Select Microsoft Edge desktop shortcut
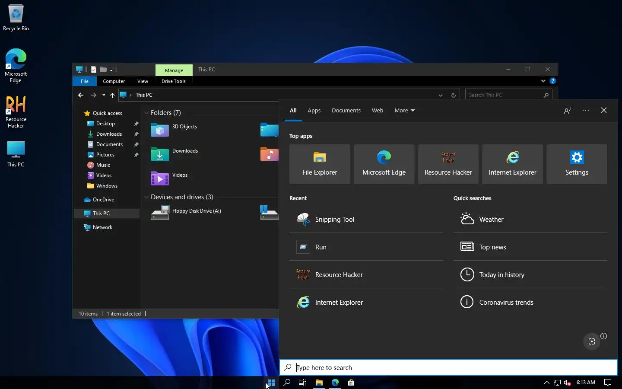 coord(16,66)
